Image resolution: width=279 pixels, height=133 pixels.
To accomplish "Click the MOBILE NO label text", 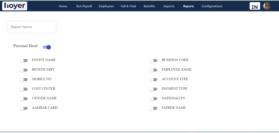I will [42, 79].
